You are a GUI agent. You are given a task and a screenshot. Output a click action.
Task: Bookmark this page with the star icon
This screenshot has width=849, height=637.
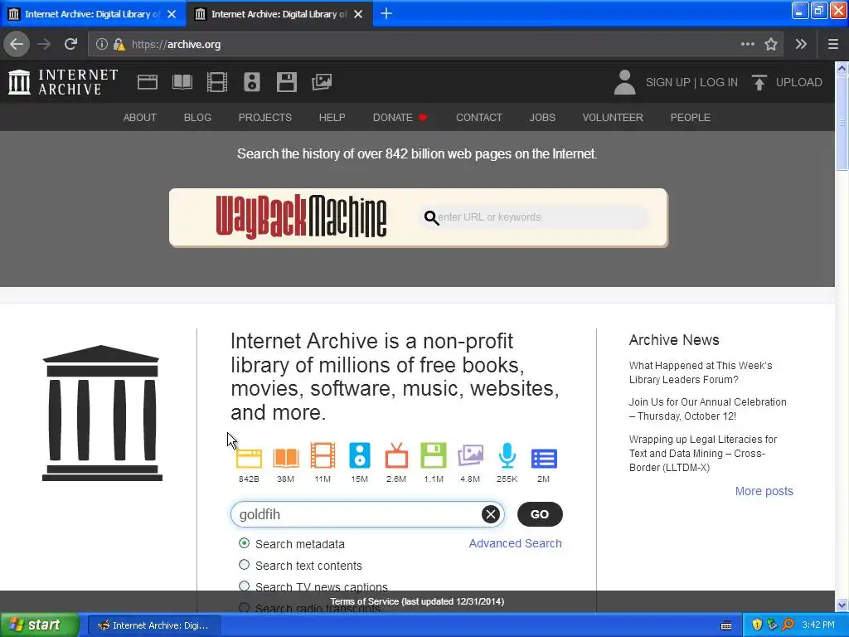click(771, 45)
